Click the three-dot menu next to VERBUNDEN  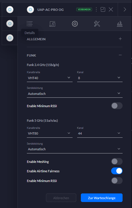(96, 9)
